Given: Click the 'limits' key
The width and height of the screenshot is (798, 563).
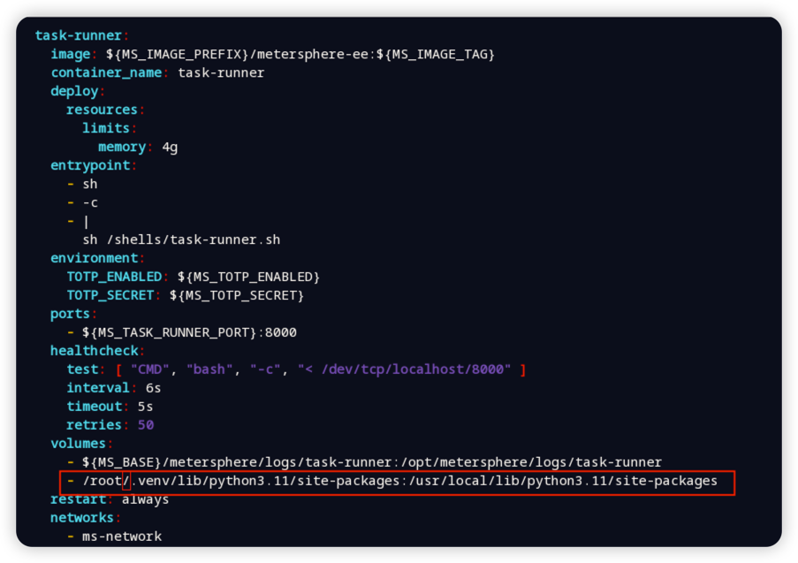Looking at the screenshot, I should pyautogui.click(x=106, y=128).
